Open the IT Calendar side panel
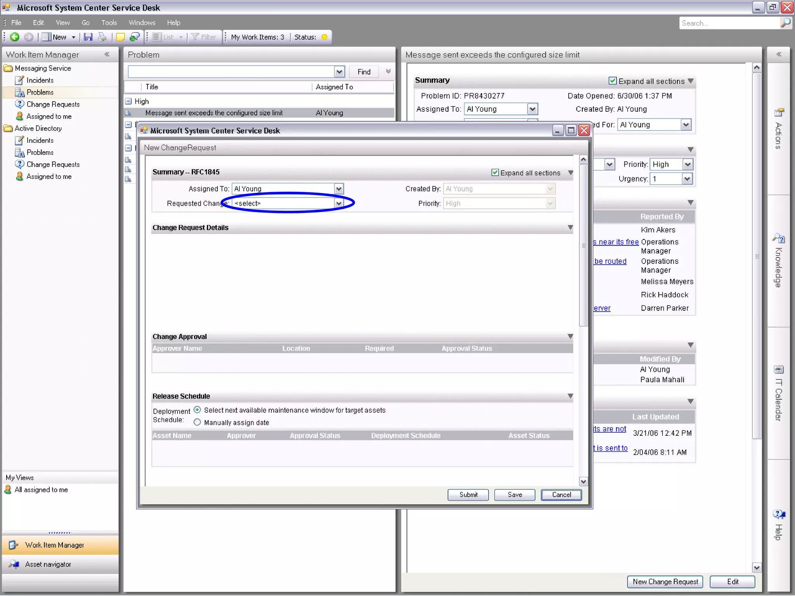Image resolution: width=795 pixels, height=596 pixels. (778, 369)
